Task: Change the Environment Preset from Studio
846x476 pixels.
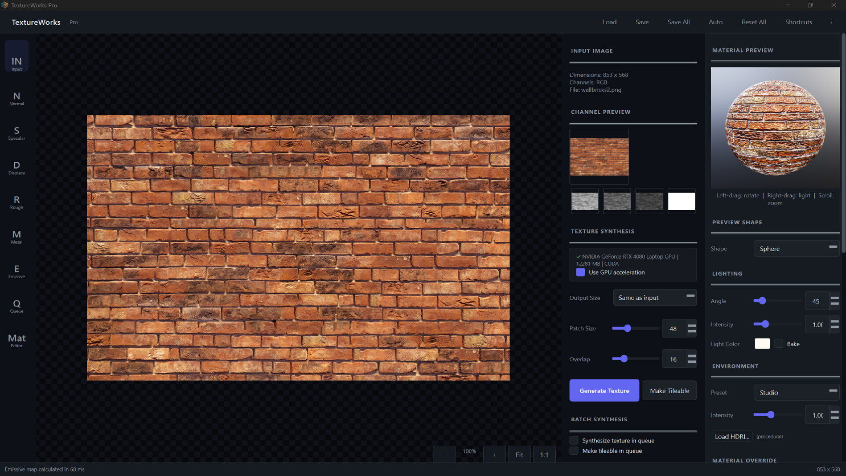Action: (x=796, y=392)
